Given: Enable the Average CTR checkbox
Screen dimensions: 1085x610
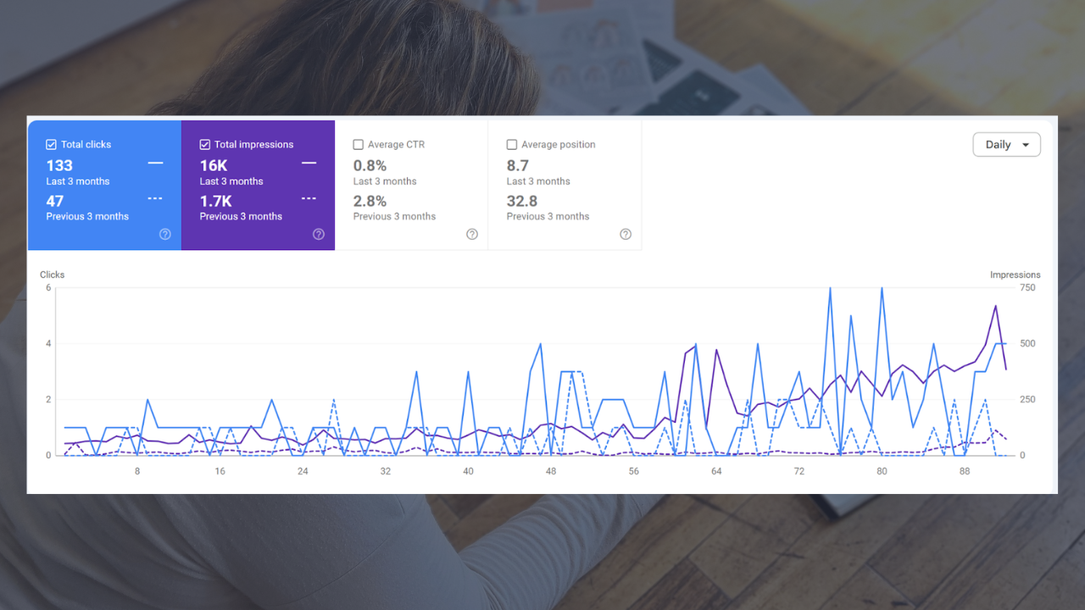Looking at the screenshot, I should point(358,144).
